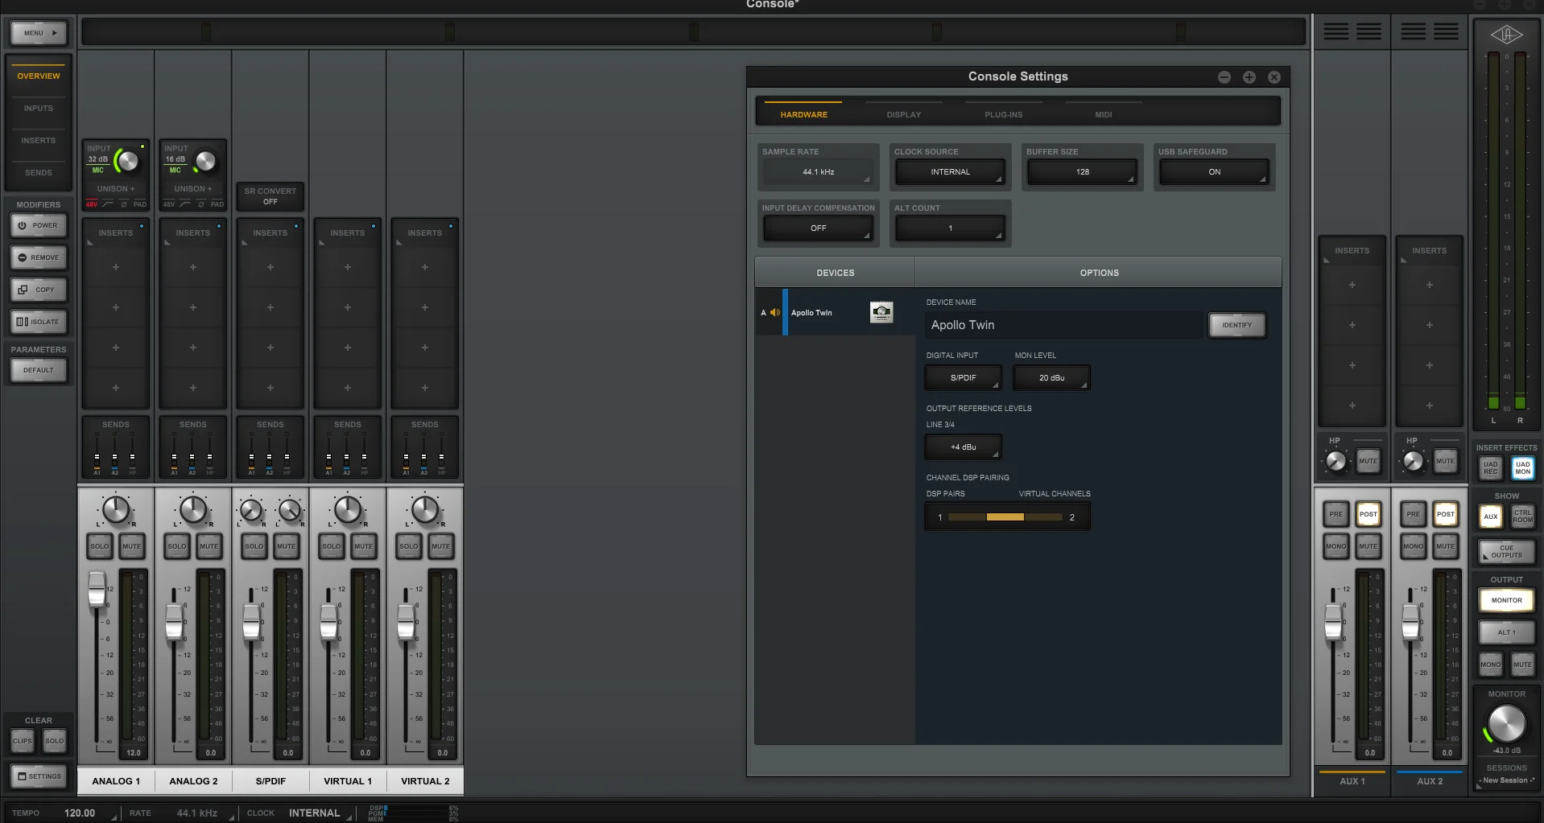Viewport: 1544px width, 823px height.
Task: Open the Clock Source dropdown
Action: tap(950, 172)
